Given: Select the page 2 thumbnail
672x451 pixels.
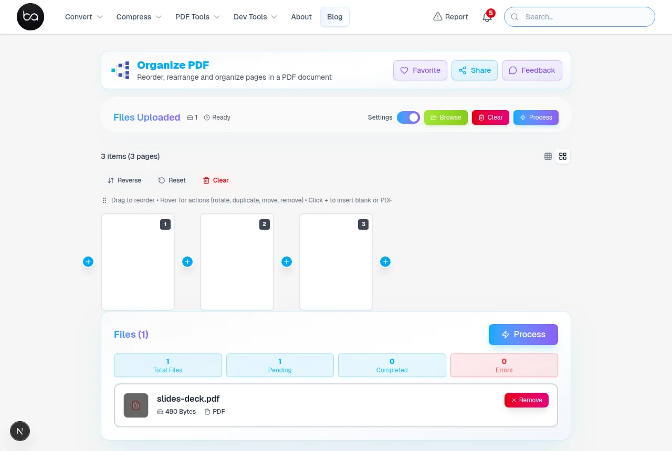Looking at the screenshot, I should (x=237, y=262).
